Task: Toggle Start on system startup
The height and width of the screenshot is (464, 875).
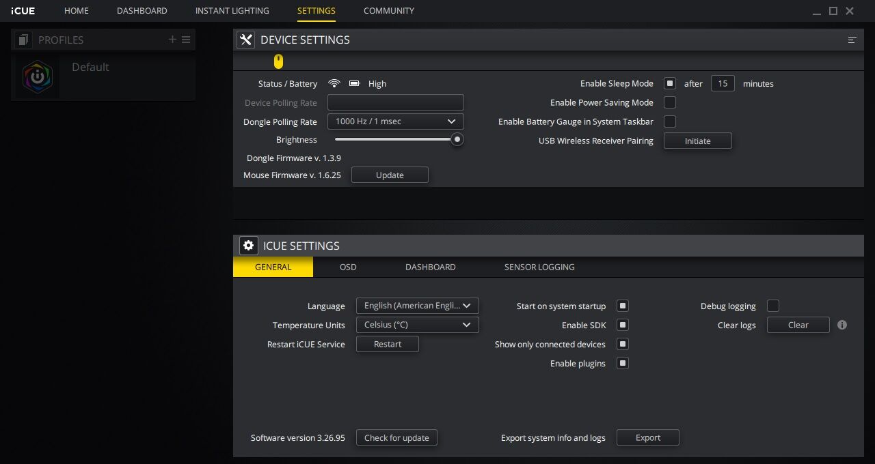Action: pyautogui.click(x=623, y=306)
